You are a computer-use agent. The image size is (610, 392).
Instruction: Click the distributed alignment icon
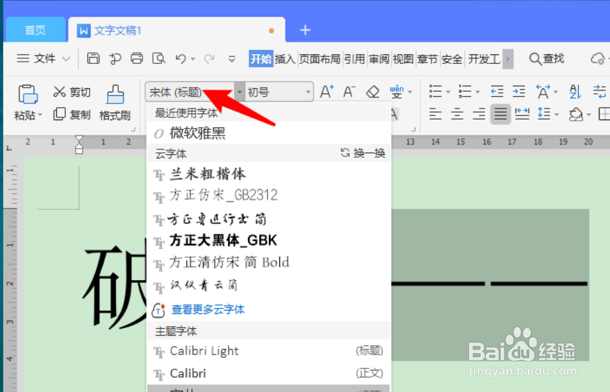click(x=522, y=114)
